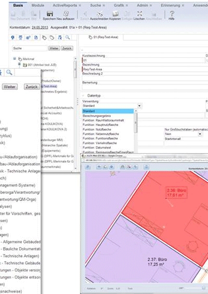Click the Suche input field in tree panel
Image resolution: width=208 pixels, height=294 pixels.
pyautogui.click(x=30, y=48)
